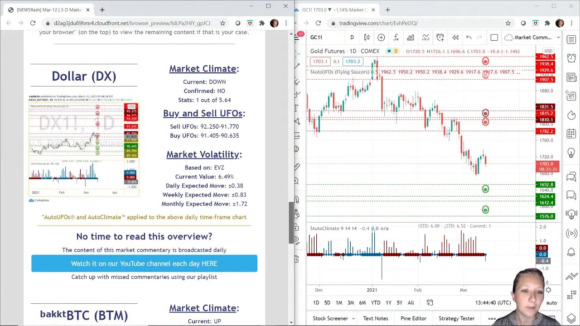
Task: Select layout with square icon
Action: pyautogui.click(x=494, y=38)
